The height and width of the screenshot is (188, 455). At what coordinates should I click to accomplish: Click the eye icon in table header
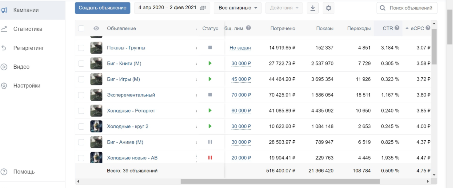(96, 28)
